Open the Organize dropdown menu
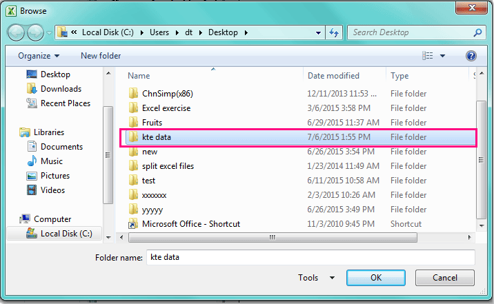 click(x=39, y=56)
